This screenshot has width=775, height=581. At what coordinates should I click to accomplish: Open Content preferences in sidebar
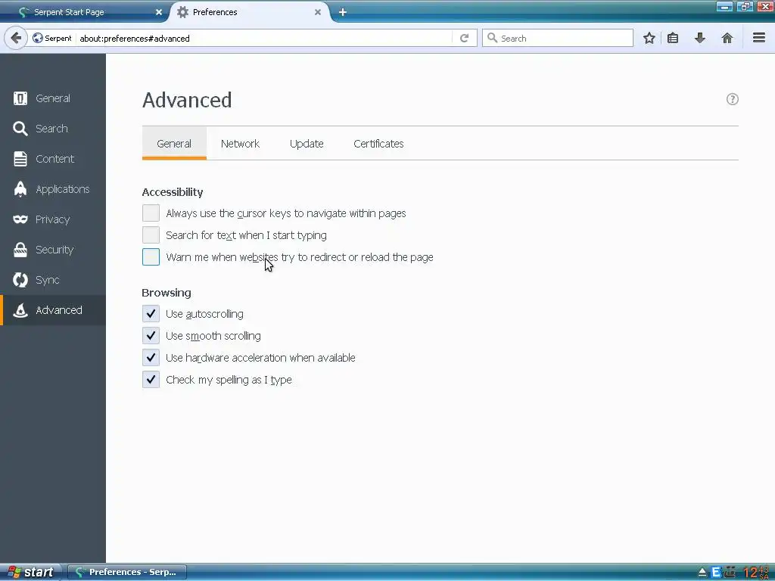[x=53, y=159]
